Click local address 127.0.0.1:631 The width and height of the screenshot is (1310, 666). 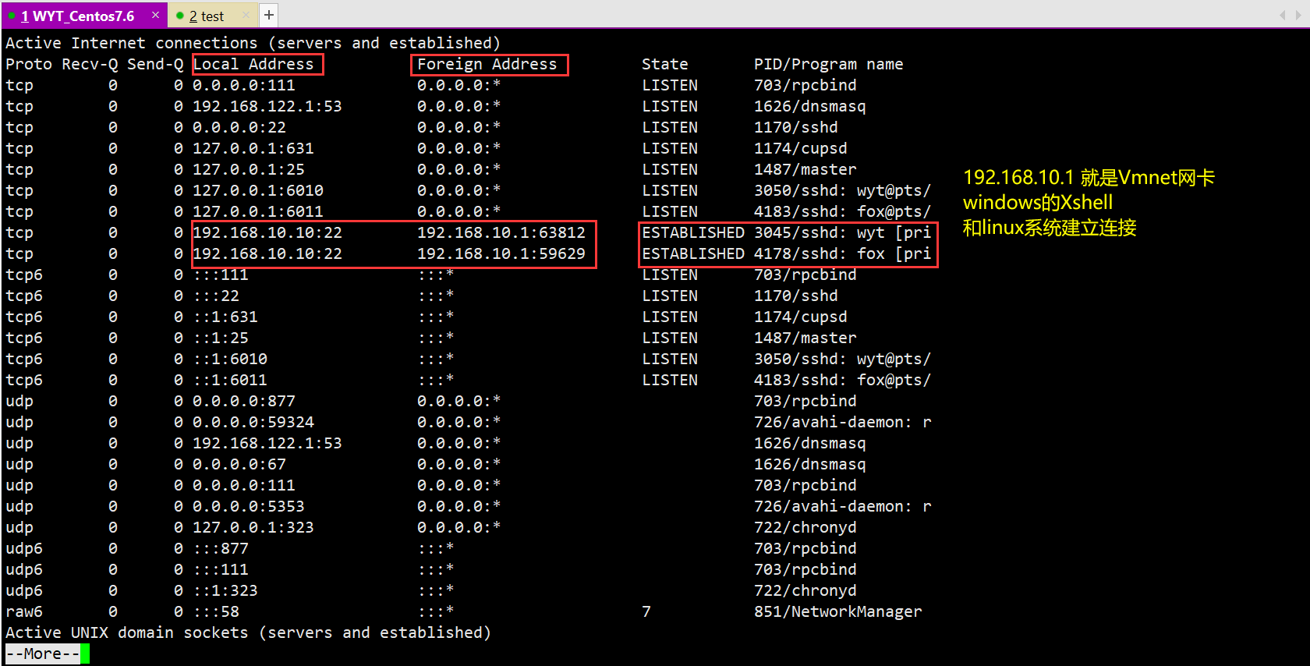(x=253, y=148)
